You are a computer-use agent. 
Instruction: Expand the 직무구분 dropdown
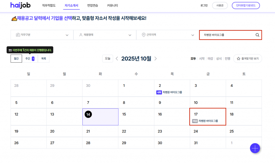coord(42,35)
